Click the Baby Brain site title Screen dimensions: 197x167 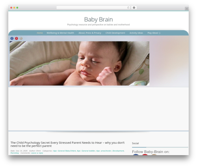pyautogui.click(x=98, y=19)
